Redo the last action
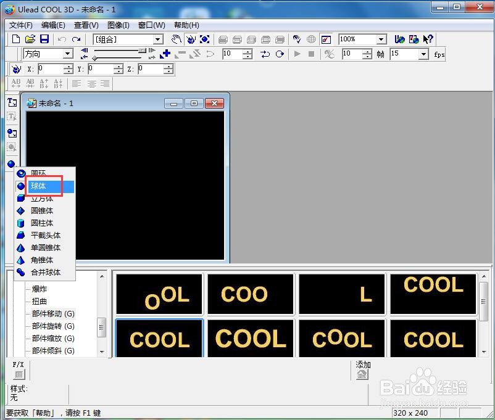 tap(76, 39)
